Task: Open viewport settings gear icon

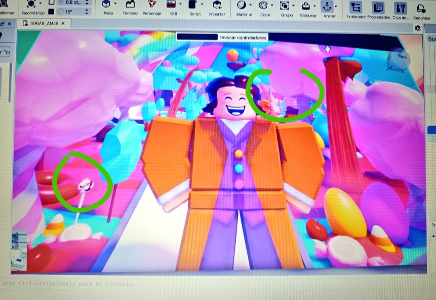Action: point(418,28)
